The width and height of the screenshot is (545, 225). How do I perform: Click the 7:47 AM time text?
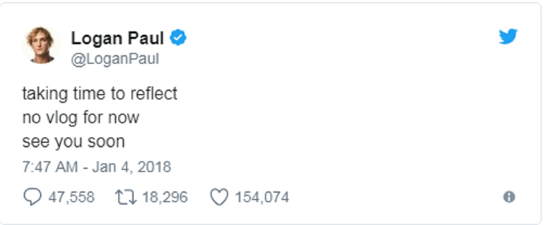(50, 166)
